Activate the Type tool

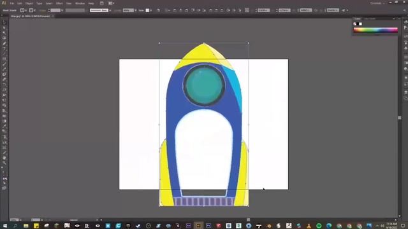[x=4, y=48]
